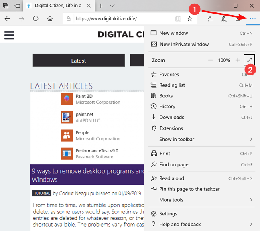Screen dimensions: 260x231
Task: Choose New InPrivate window
Action: pos(202,44)
